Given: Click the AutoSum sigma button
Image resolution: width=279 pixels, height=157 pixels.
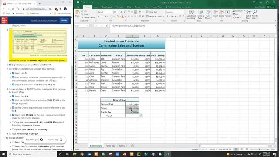Looking at the screenshot, I should click(238, 11).
